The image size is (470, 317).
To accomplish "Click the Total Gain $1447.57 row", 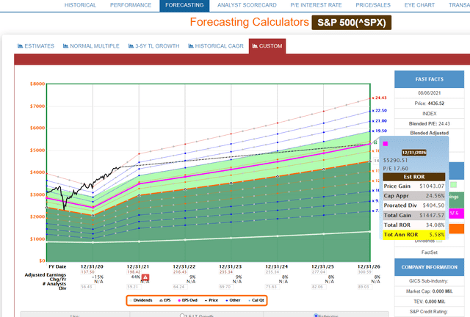I will coord(414,215).
